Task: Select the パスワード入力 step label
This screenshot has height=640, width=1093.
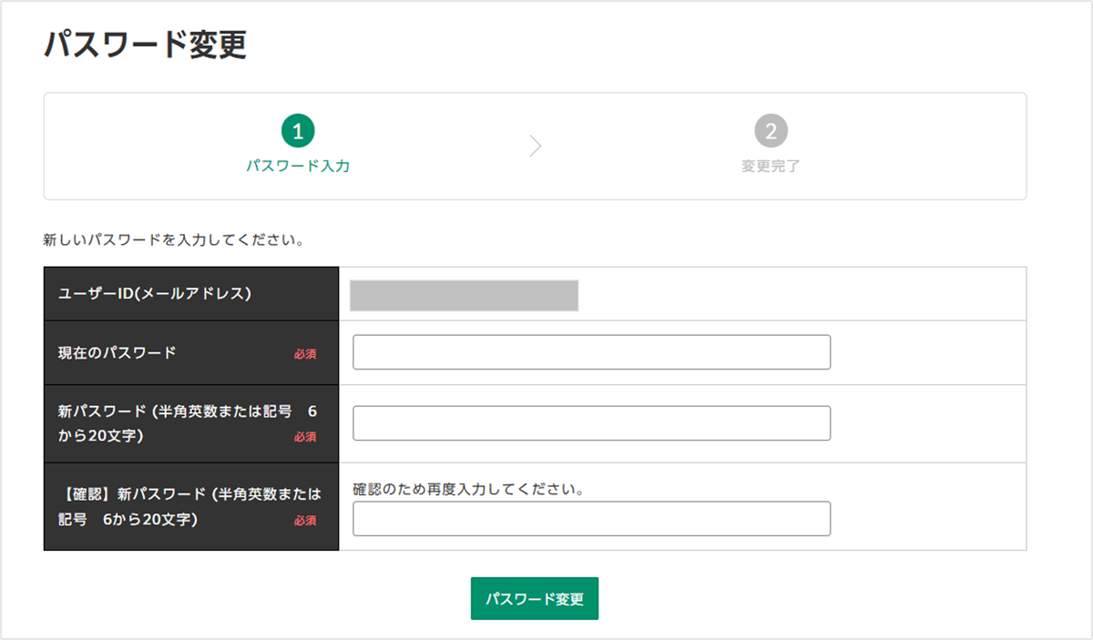Action: (298, 167)
